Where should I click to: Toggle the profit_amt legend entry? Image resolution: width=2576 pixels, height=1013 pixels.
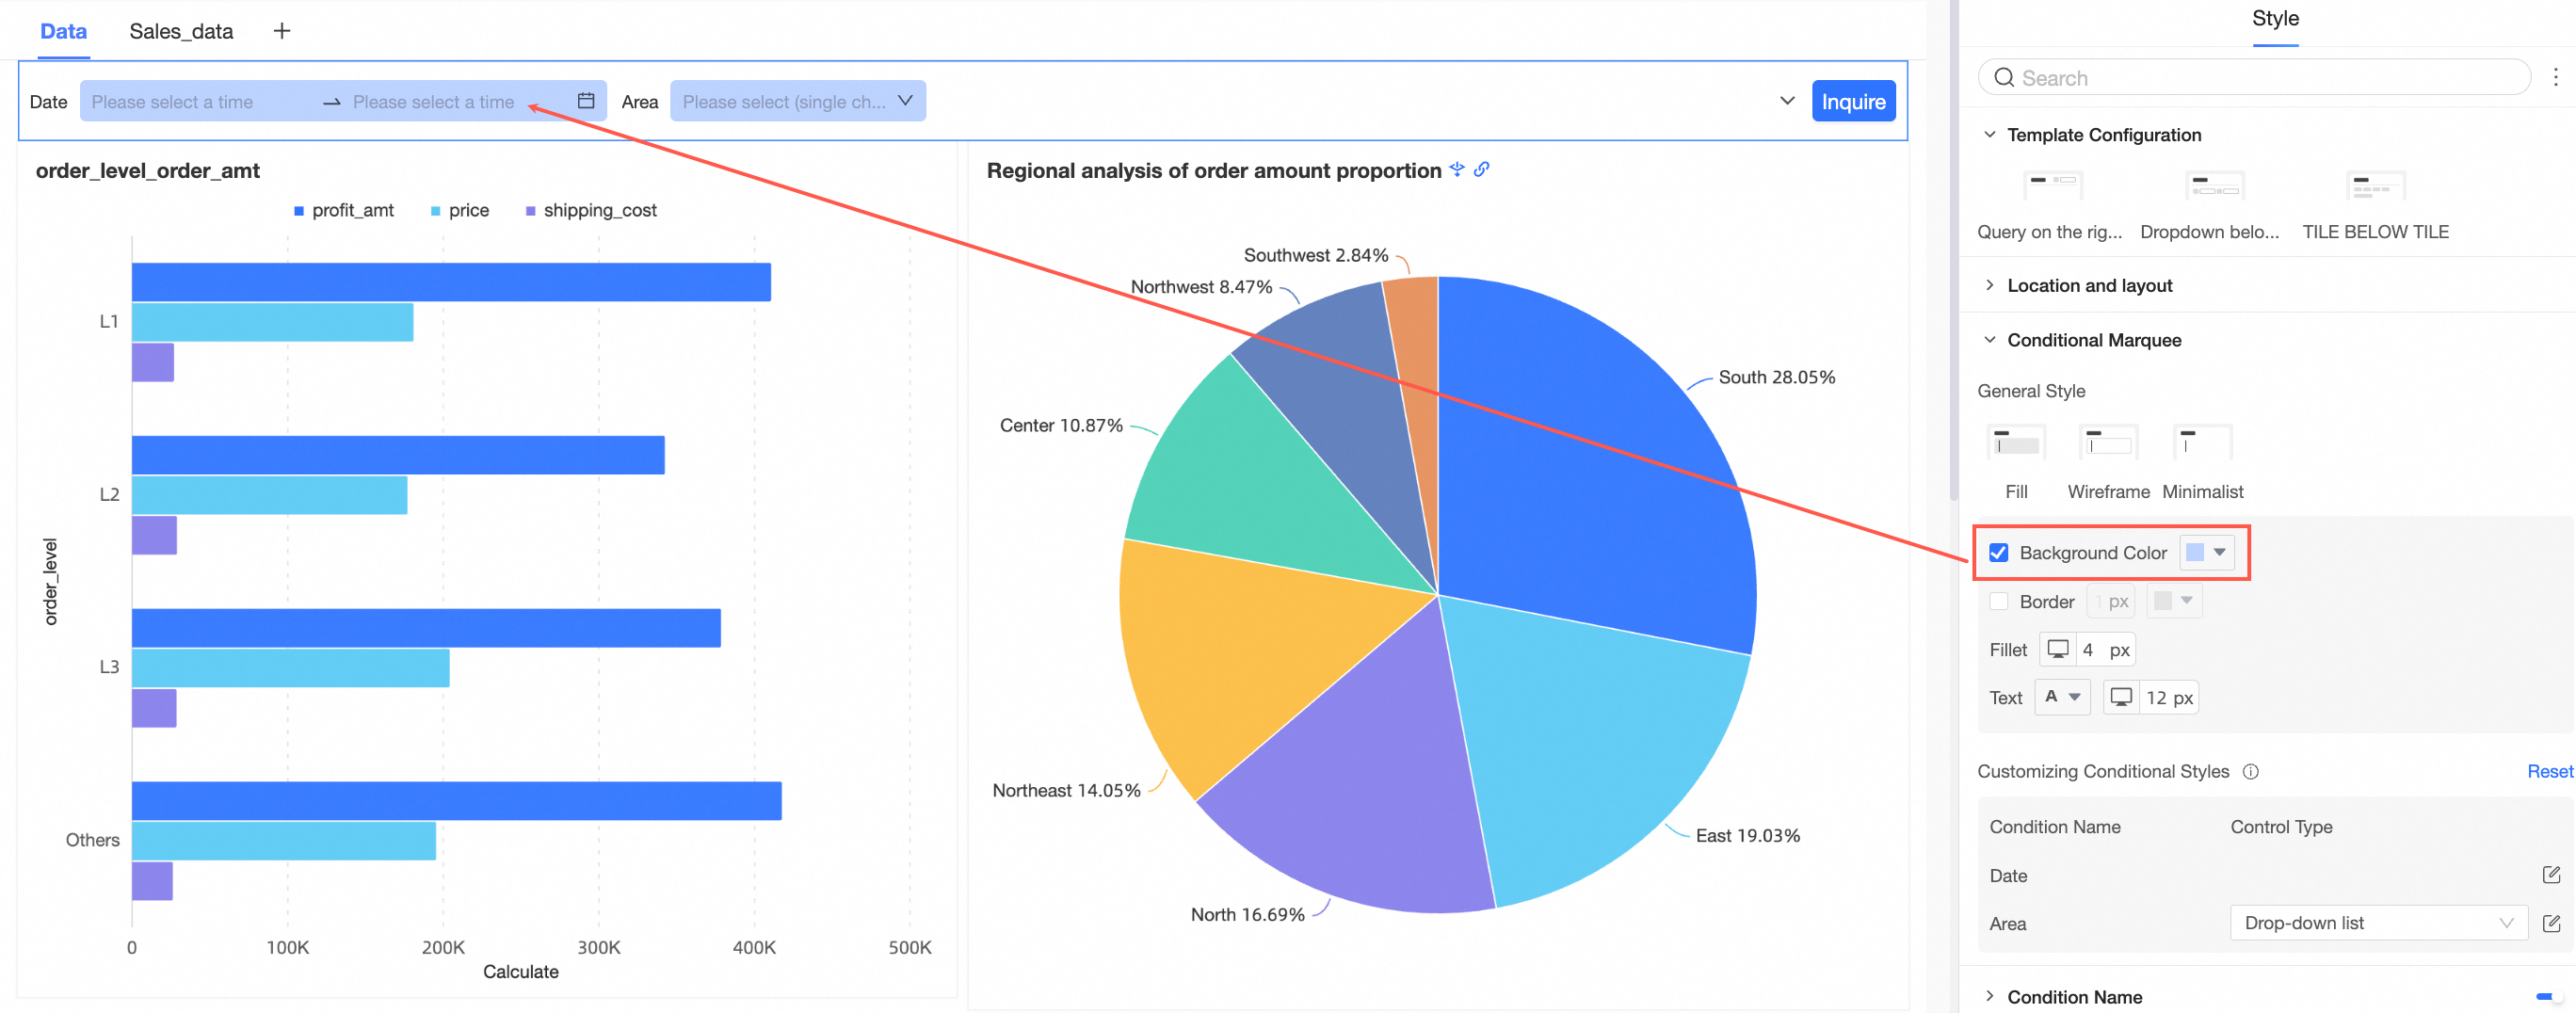tap(343, 210)
